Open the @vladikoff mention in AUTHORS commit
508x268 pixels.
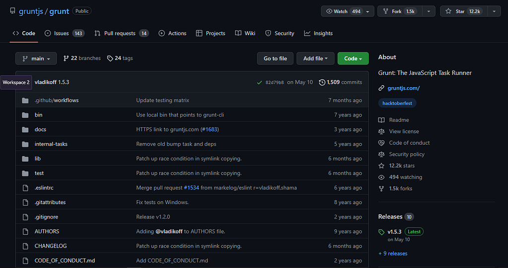pyautogui.click(x=169, y=231)
